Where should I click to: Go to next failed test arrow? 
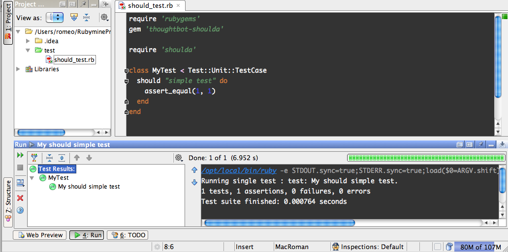pyautogui.click(x=89, y=158)
